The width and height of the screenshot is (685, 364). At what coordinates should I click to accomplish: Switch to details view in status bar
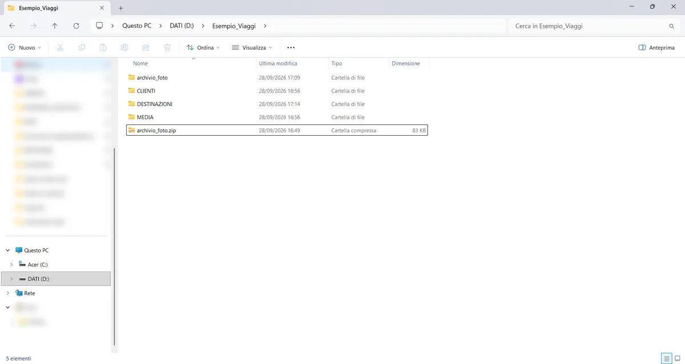(667, 358)
